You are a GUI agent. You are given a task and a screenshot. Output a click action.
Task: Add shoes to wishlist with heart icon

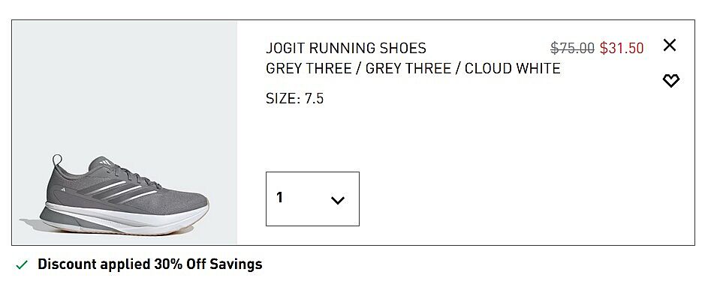click(x=670, y=81)
